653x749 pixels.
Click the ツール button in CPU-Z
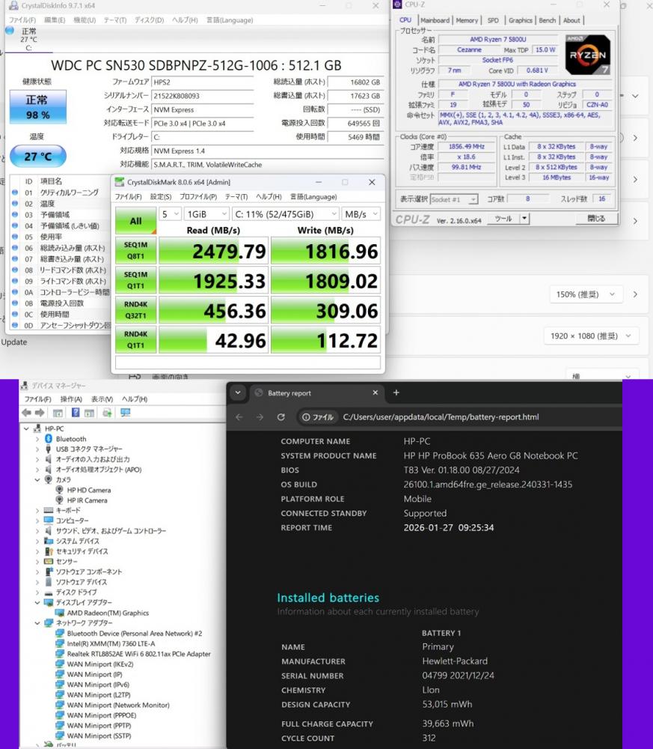coord(503,219)
